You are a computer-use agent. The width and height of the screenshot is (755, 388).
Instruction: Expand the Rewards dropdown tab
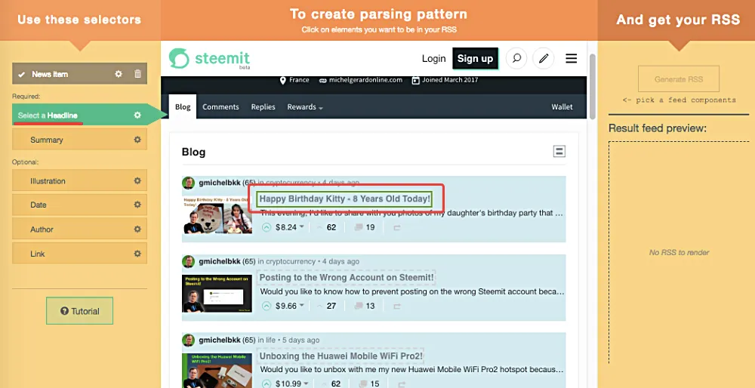tap(305, 107)
